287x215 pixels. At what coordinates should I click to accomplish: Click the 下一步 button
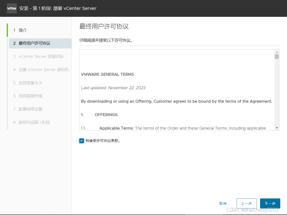(270, 203)
